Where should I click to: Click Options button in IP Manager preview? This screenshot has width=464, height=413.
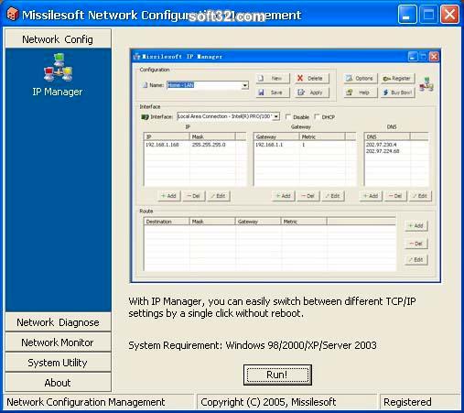click(361, 79)
